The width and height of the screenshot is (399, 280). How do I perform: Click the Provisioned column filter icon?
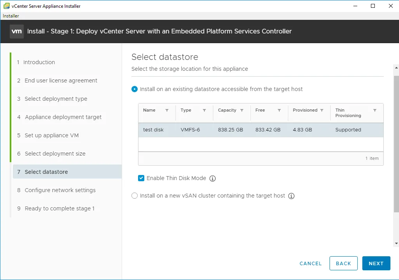[x=322, y=110]
